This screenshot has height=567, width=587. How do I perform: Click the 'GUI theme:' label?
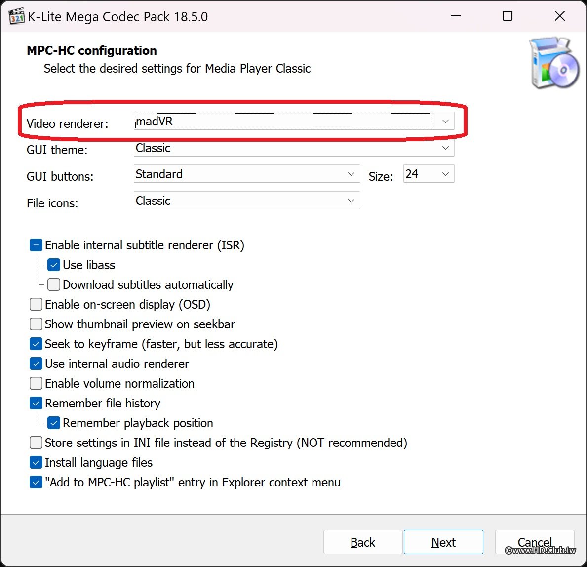click(57, 150)
